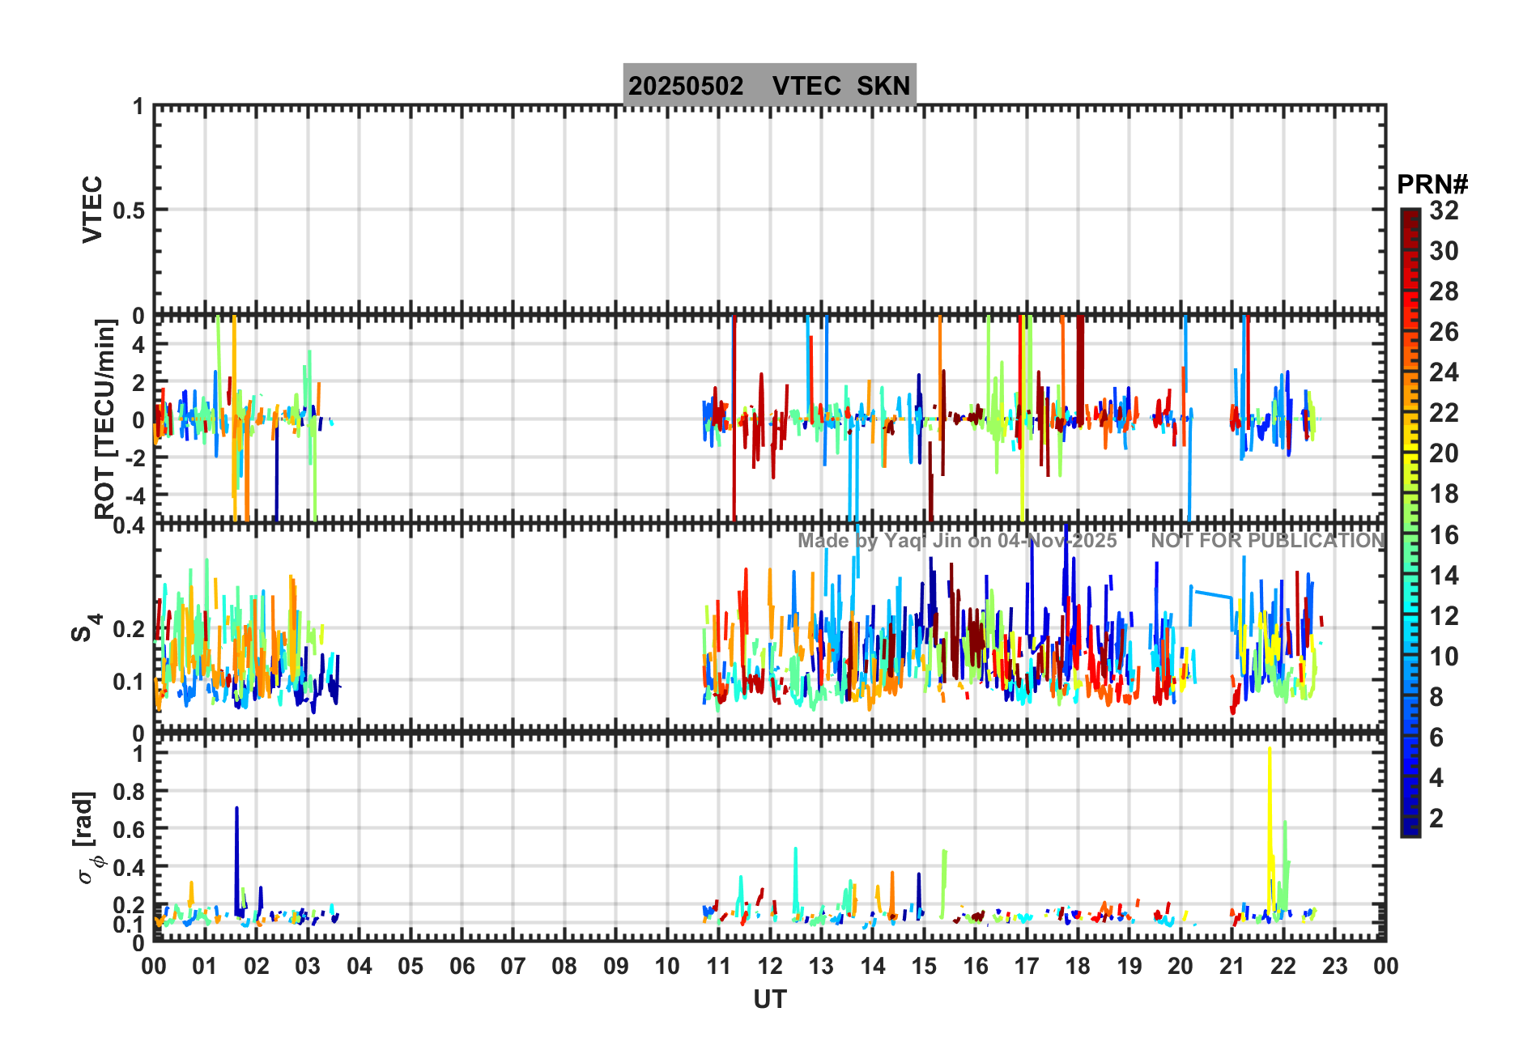Click colorbar tick label 10

(x=1444, y=657)
